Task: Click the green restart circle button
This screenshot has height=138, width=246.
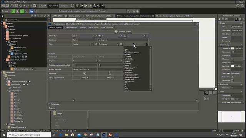Action: [22, 11]
